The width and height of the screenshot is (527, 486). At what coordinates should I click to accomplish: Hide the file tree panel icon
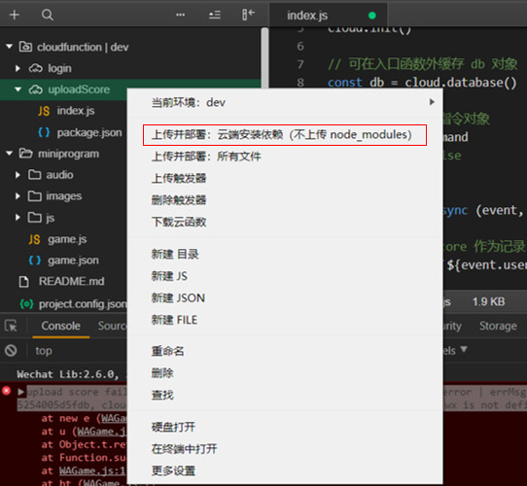(x=248, y=15)
